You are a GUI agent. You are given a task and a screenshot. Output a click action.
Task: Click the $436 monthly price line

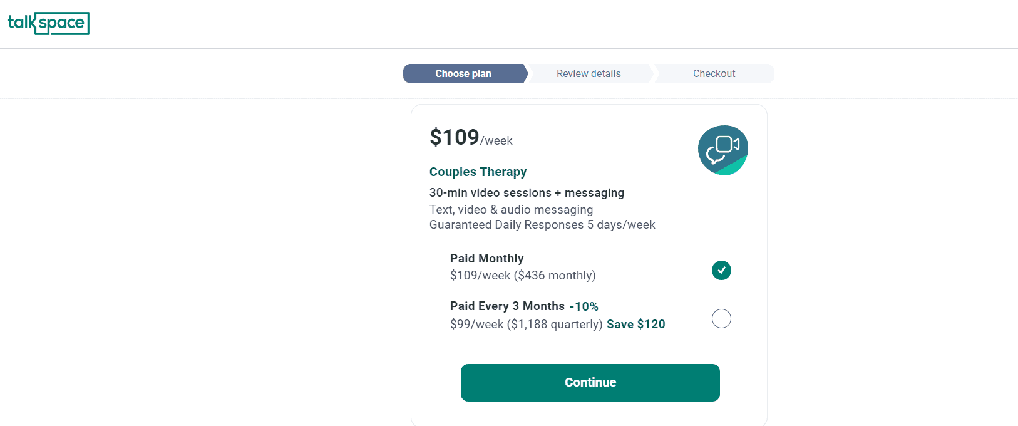click(523, 276)
